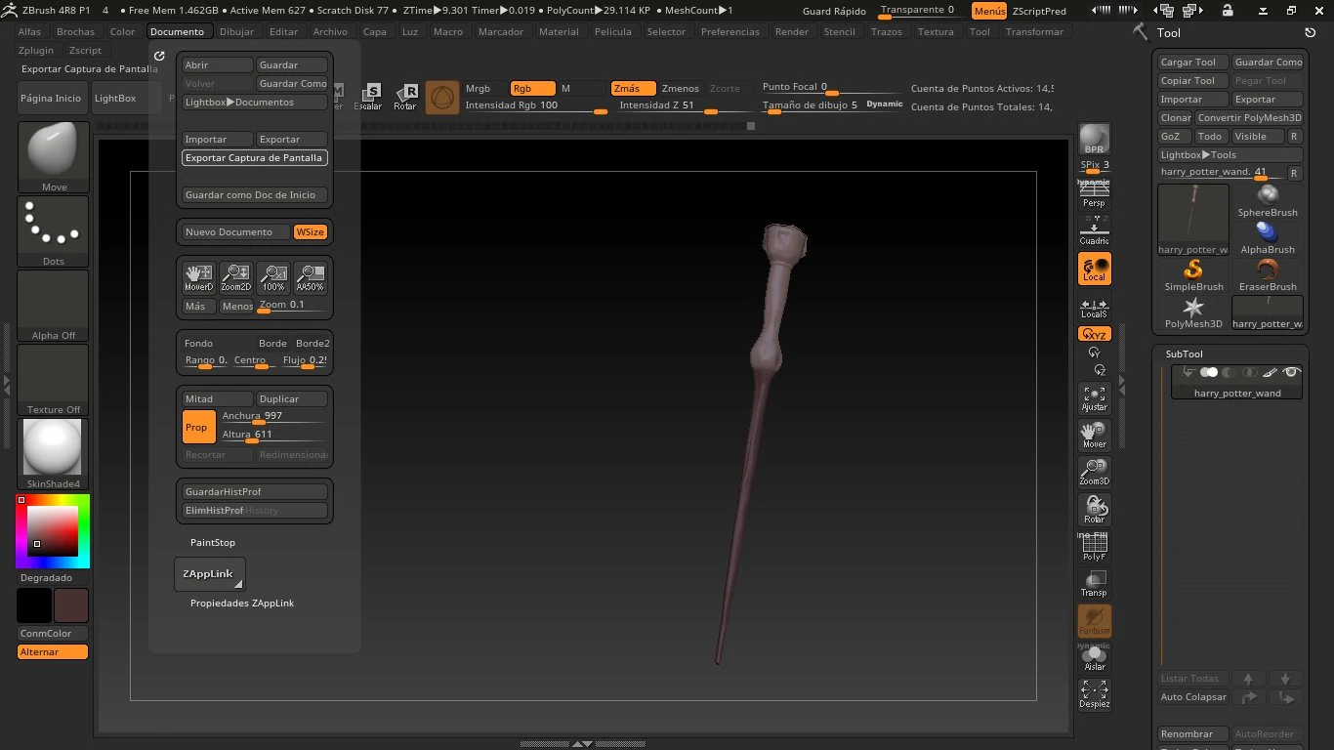Select the Rotar view icon
Viewport: 1334px width, 750px height.
click(x=1094, y=510)
